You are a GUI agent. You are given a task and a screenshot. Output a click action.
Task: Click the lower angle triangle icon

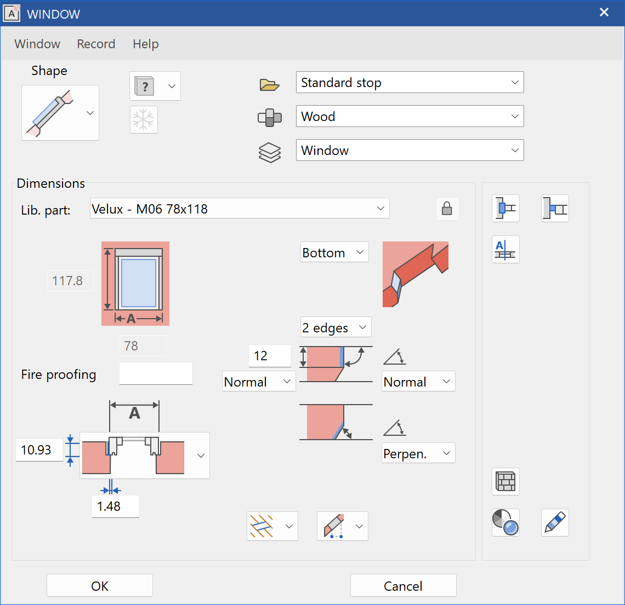[395, 428]
